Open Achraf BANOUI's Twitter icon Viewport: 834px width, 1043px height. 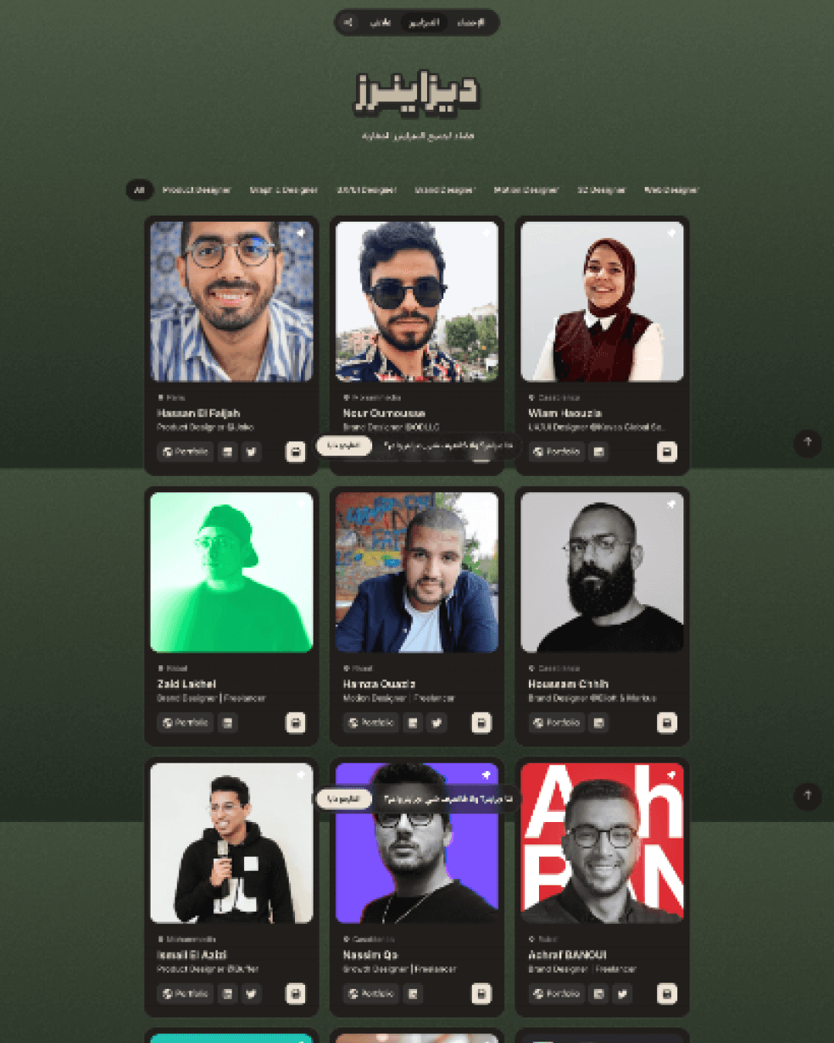pyautogui.click(x=622, y=994)
